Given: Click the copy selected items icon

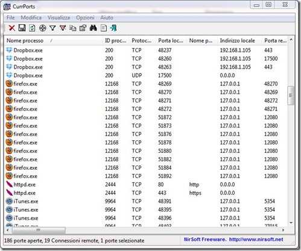Looking at the screenshot, I should (73, 28).
